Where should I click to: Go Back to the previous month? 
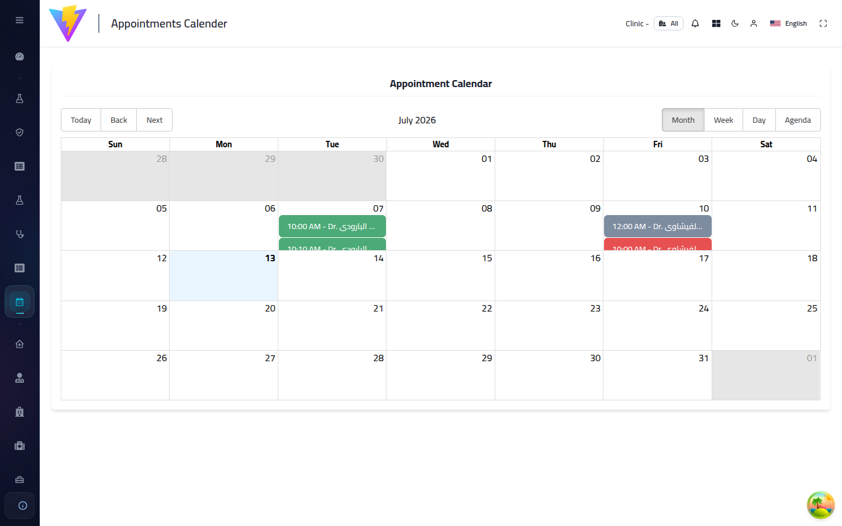[119, 120]
